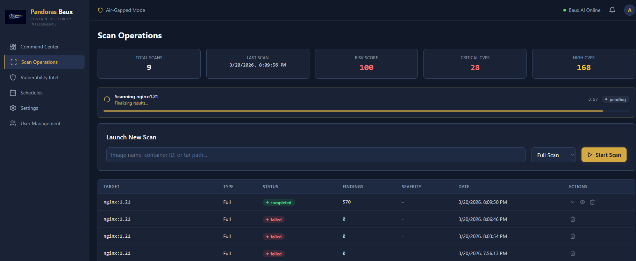Screen dimensions: 636x261
Task: Click the Schedules calendar icon
Action: point(13,93)
